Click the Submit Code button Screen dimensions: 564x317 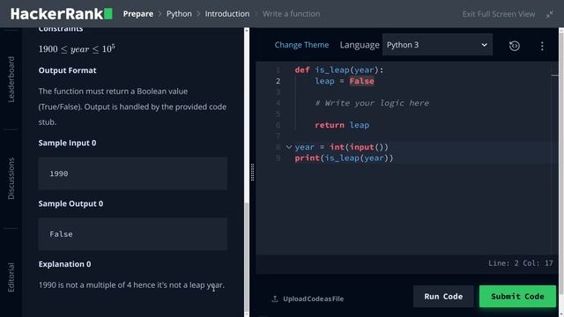[517, 297]
